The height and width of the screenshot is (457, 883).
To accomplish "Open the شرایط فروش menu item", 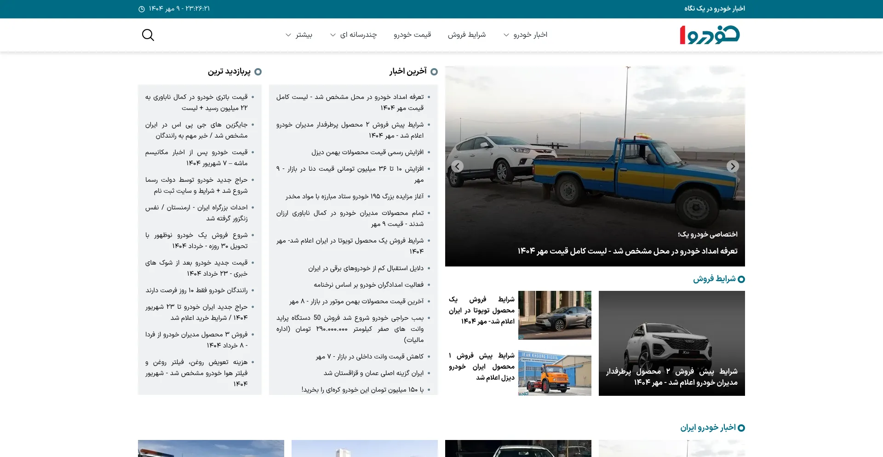I will click(x=466, y=35).
